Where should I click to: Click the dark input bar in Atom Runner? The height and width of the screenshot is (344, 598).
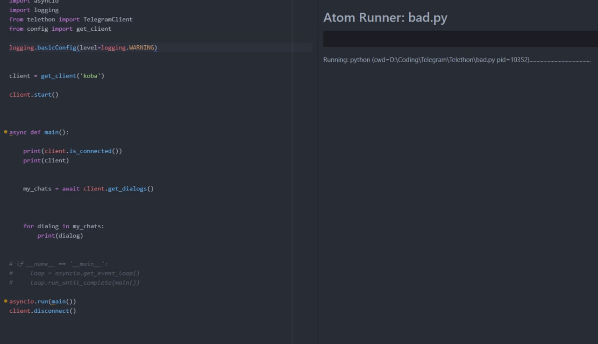pyautogui.click(x=460, y=39)
